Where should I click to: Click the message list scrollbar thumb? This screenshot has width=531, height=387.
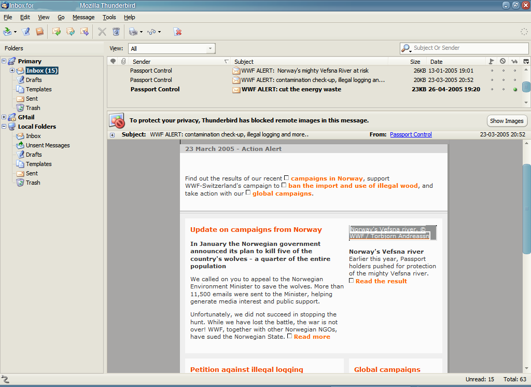pos(526,87)
